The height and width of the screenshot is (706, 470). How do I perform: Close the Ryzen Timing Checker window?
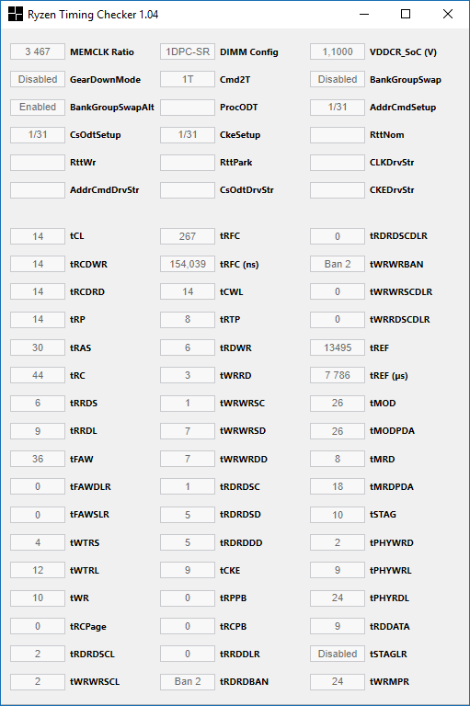tap(448, 15)
